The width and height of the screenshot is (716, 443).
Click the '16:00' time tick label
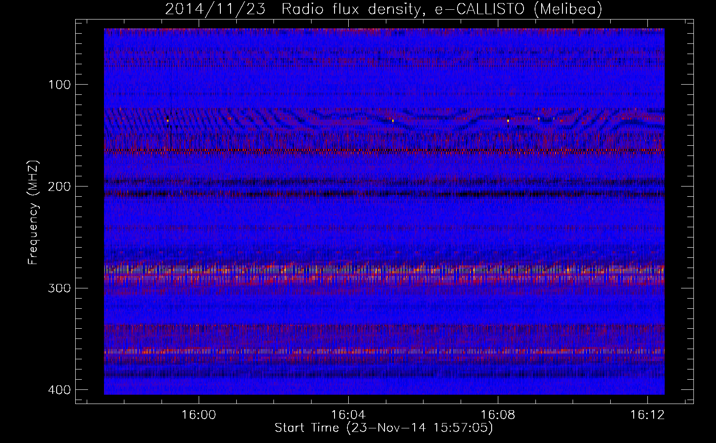[199, 415]
